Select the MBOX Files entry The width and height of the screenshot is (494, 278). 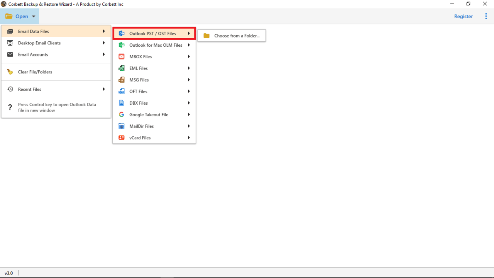[x=154, y=57]
